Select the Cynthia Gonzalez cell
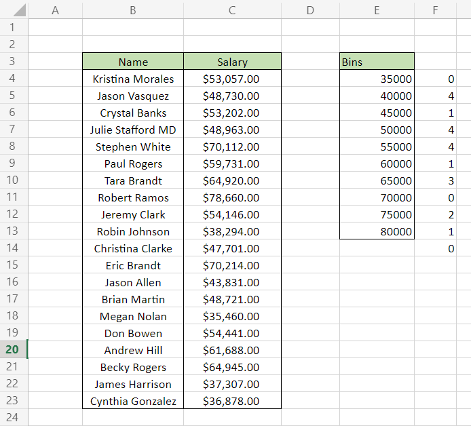Image resolution: width=471 pixels, height=426 pixels. pos(133,401)
